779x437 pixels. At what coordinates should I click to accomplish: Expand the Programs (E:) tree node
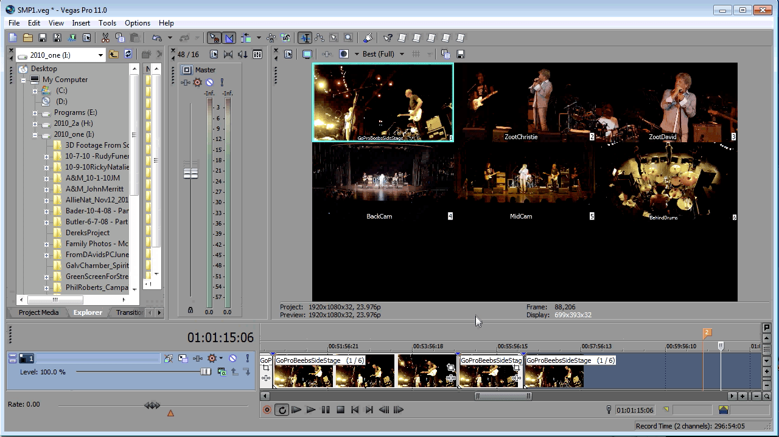point(35,113)
